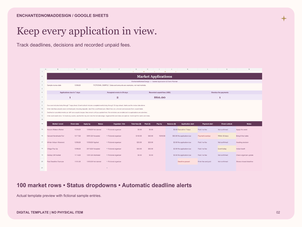Click the Sample review date value 10/06/26
The image size is (302, 227).
(78, 85)
